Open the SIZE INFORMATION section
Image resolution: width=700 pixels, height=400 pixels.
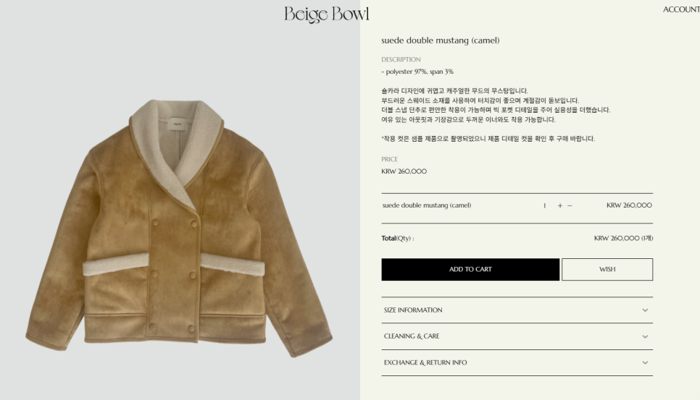pyautogui.click(x=517, y=310)
